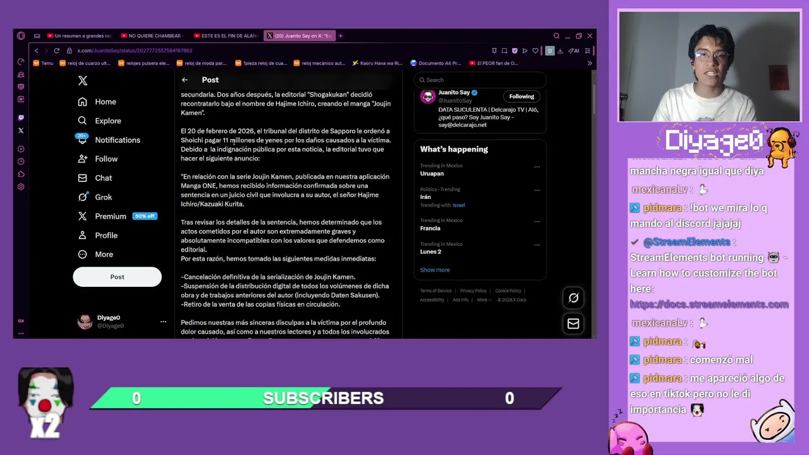Open the More navigation menu
809x455 pixels.
point(95,254)
